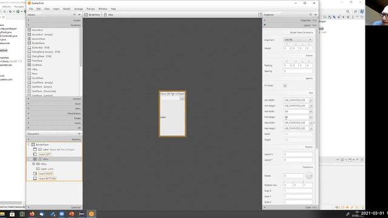Select BorderPane in the Library list
Viewport: 388px width, 218px height.
click(38, 43)
